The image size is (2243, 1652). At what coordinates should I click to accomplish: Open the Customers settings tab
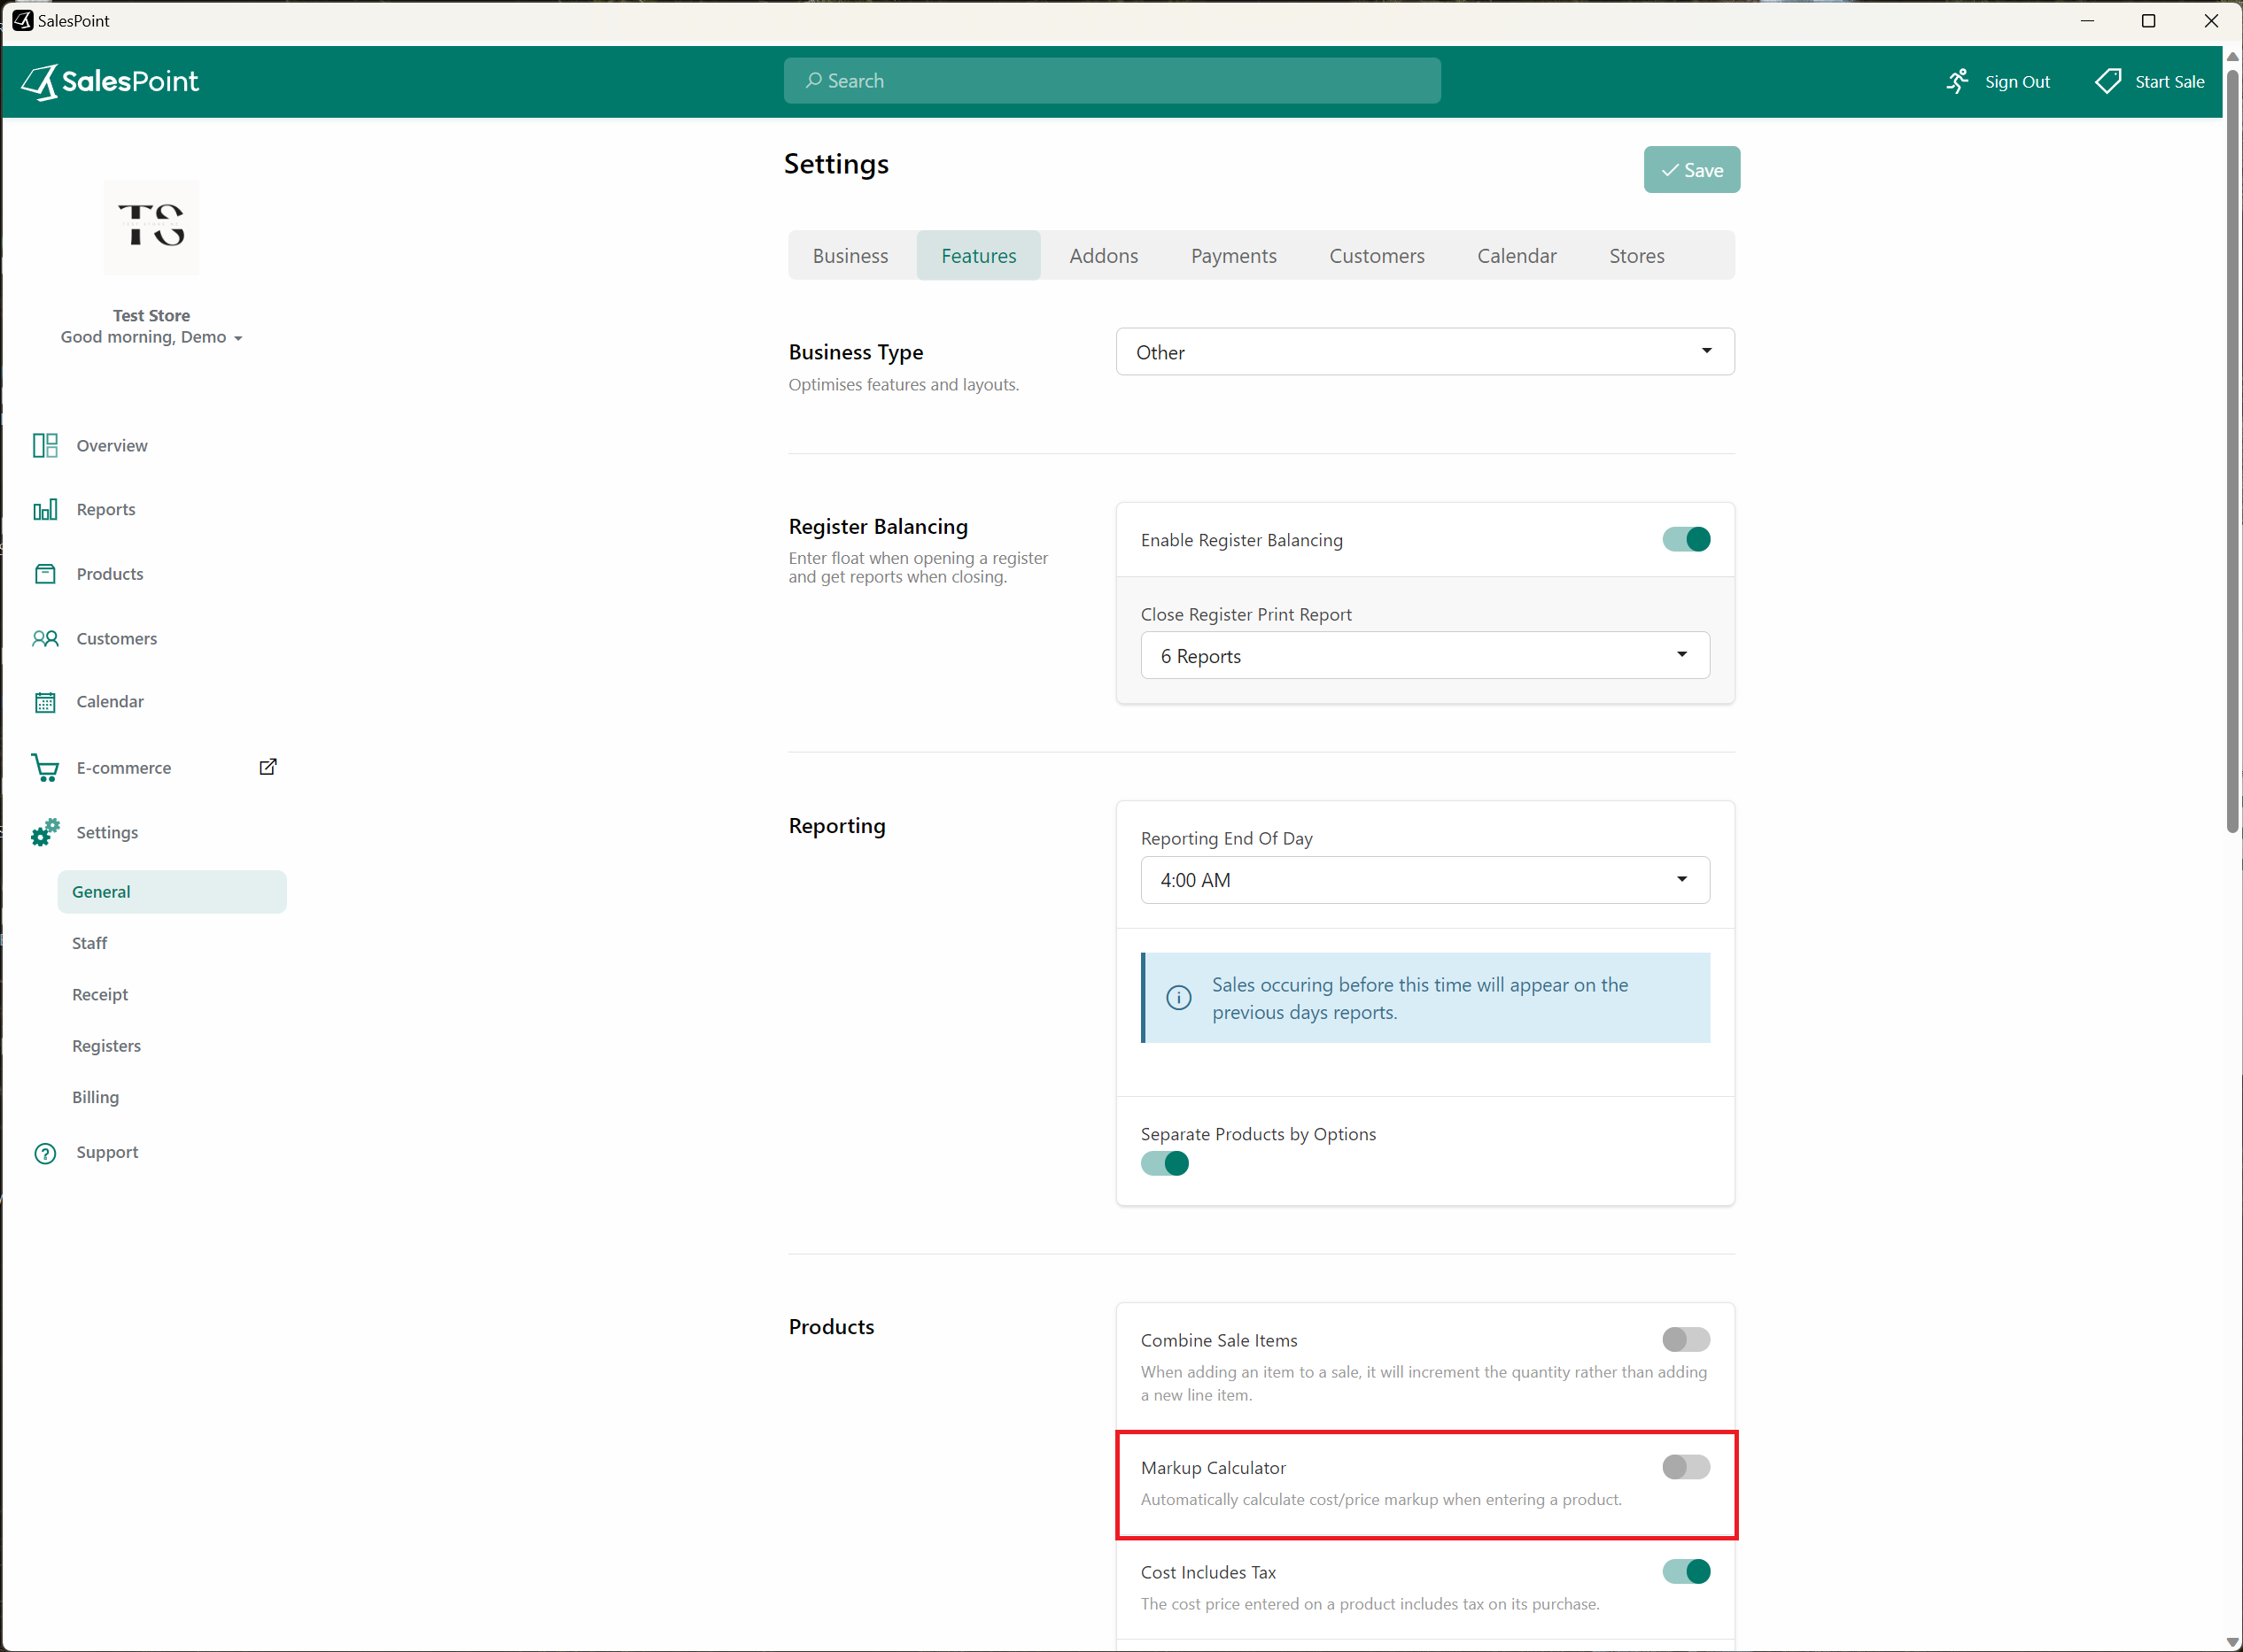click(x=1377, y=256)
